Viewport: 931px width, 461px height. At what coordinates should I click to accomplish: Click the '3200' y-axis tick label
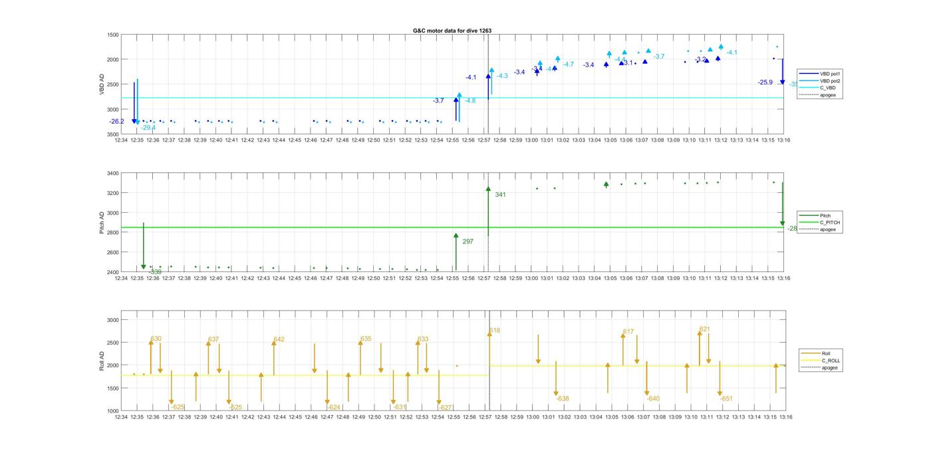113,194
